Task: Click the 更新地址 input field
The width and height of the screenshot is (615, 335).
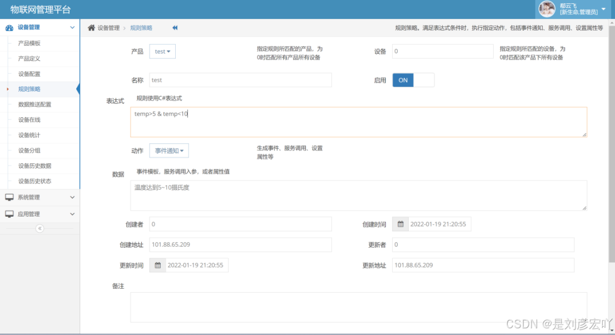Action: [x=483, y=265]
